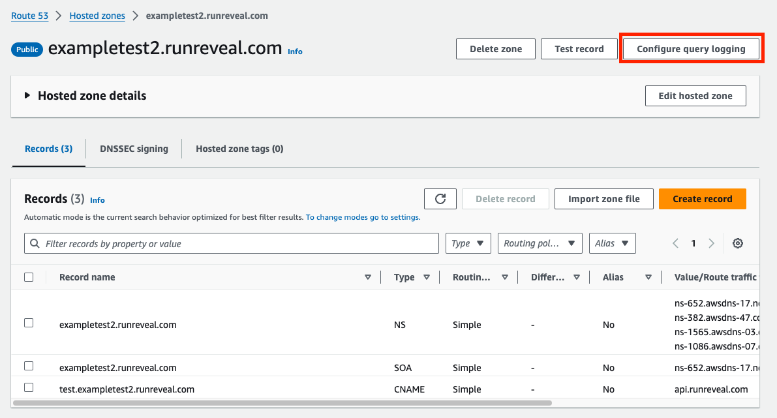Check the select-all records checkbox

click(x=29, y=277)
